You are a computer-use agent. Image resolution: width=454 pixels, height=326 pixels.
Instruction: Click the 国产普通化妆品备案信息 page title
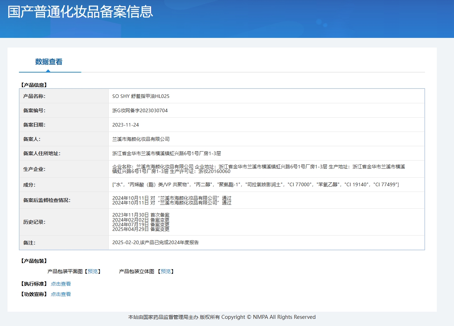click(x=80, y=12)
